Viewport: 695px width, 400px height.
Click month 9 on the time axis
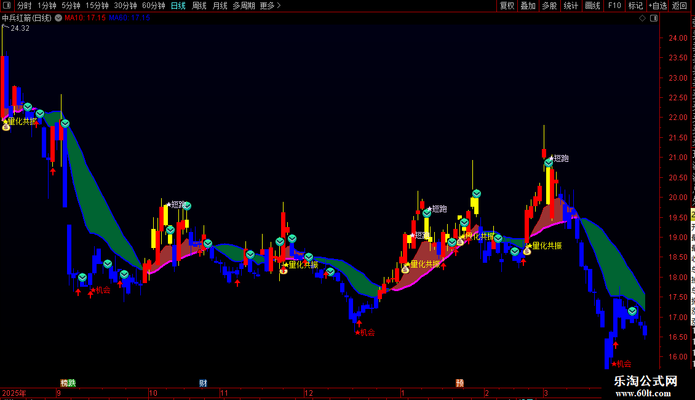click(x=58, y=393)
